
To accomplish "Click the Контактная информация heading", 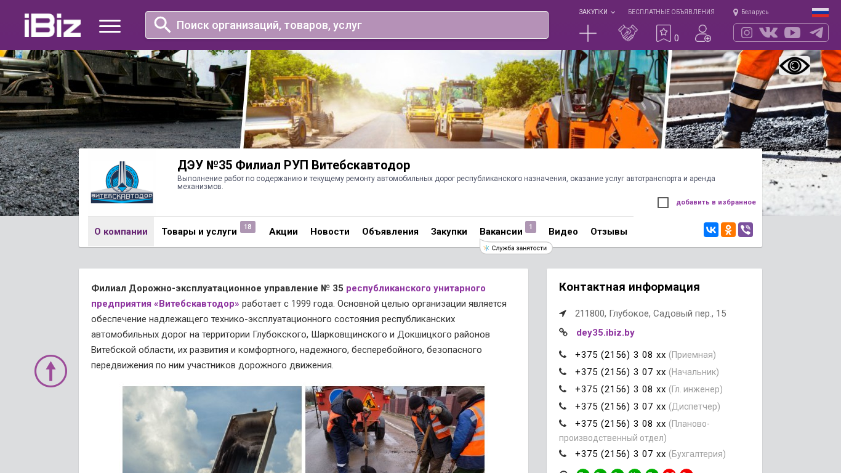I will pos(629,287).
